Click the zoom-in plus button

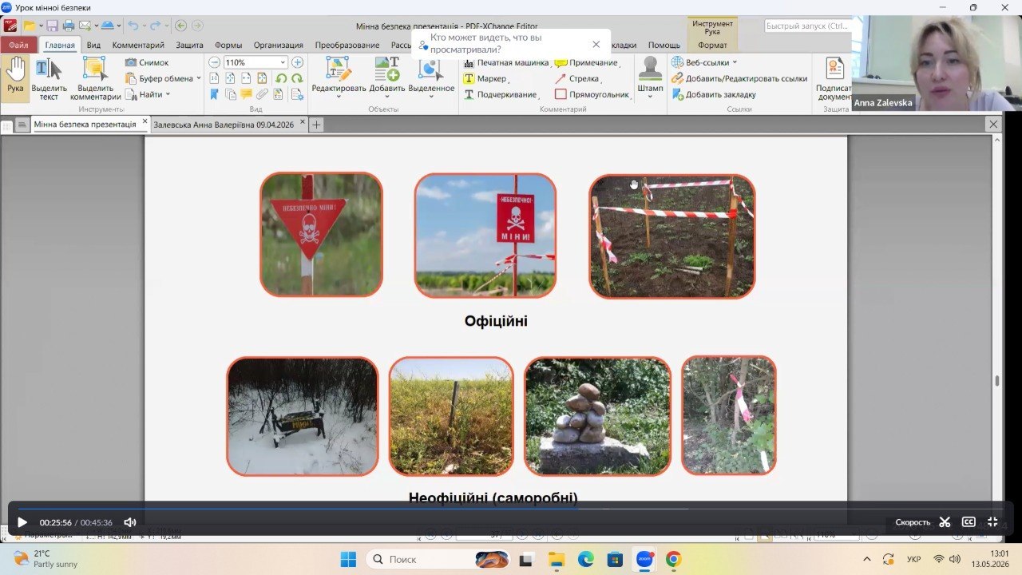297,62
